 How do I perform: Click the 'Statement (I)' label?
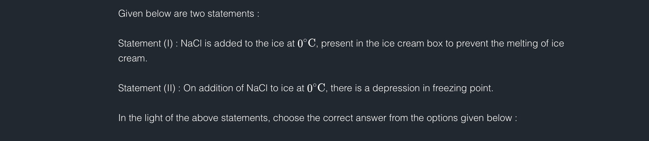pos(145,44)
